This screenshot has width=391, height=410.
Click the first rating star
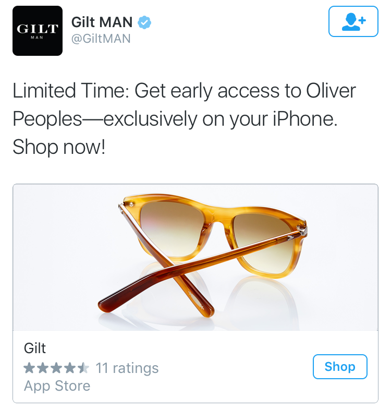[x=29, y=368]
